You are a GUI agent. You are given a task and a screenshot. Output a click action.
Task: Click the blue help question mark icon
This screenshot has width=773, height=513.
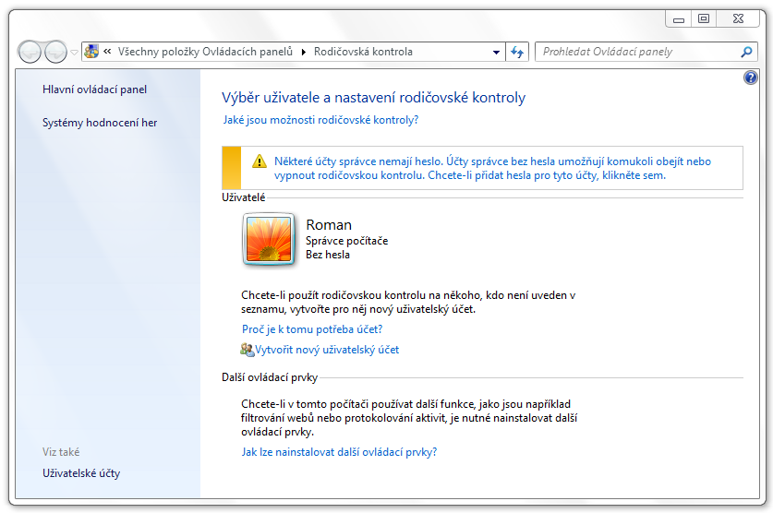click(x=750, y=78)
